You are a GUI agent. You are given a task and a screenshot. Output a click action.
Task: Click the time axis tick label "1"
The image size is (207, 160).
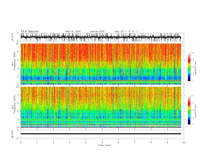37,142
